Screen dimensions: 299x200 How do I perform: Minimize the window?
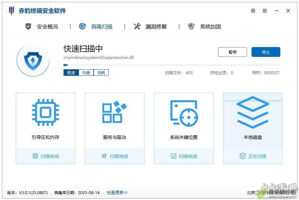pyautogui.click(x=277, y=11)
